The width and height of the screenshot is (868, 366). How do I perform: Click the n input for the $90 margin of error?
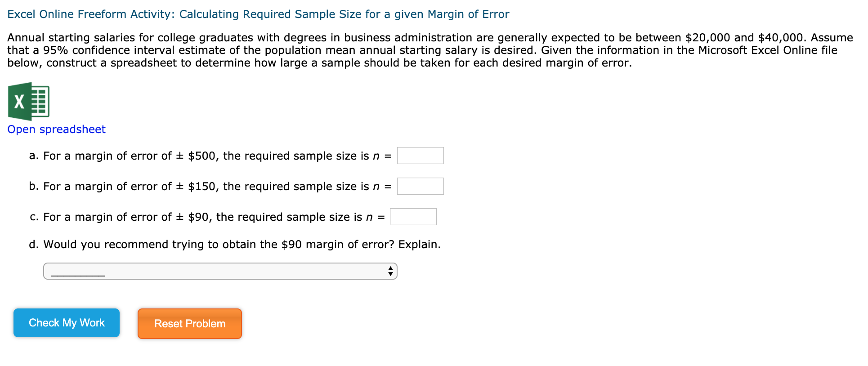pos(413,216)
